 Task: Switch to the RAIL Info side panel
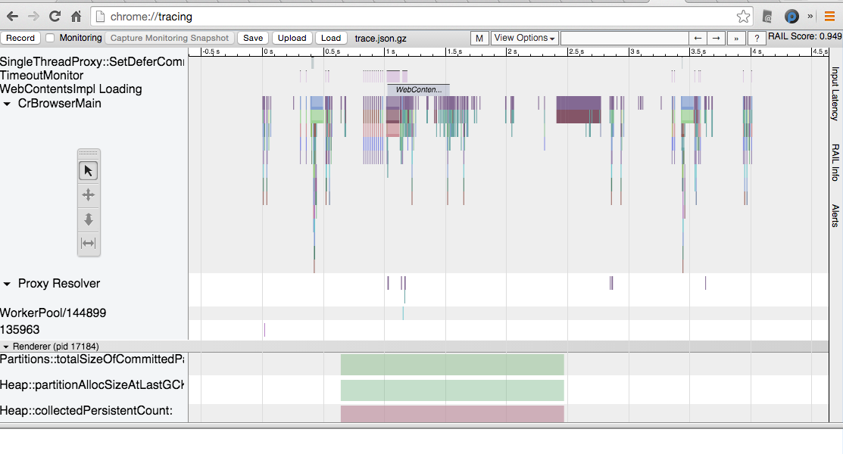[x=835, y=162]
